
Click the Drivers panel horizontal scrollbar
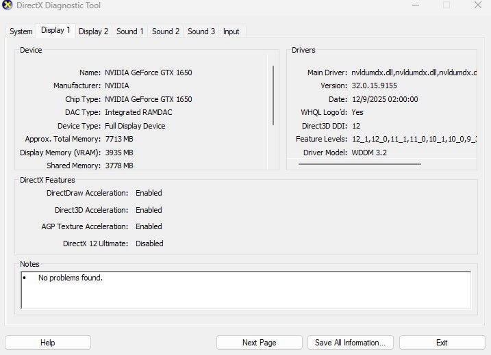click(360, 164)
